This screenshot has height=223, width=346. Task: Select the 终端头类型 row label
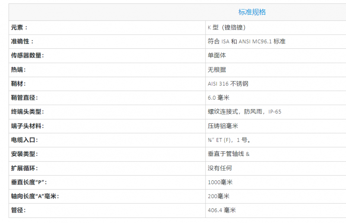click(28, 112)
